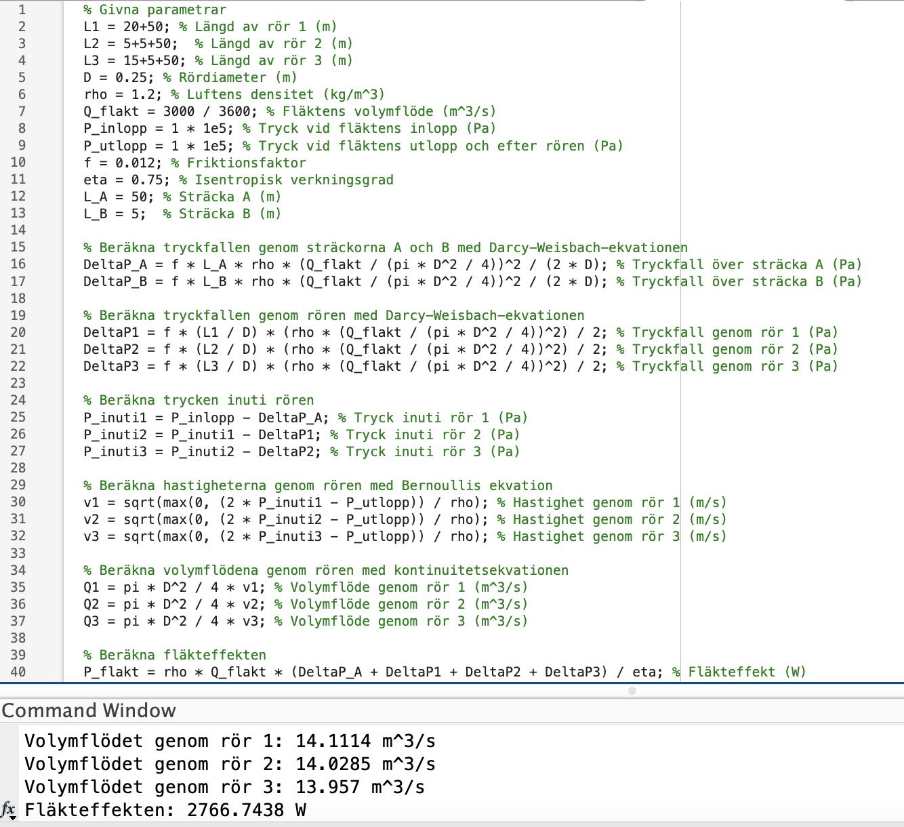Click line number 40 in the gutter

(x=18, y=672)
